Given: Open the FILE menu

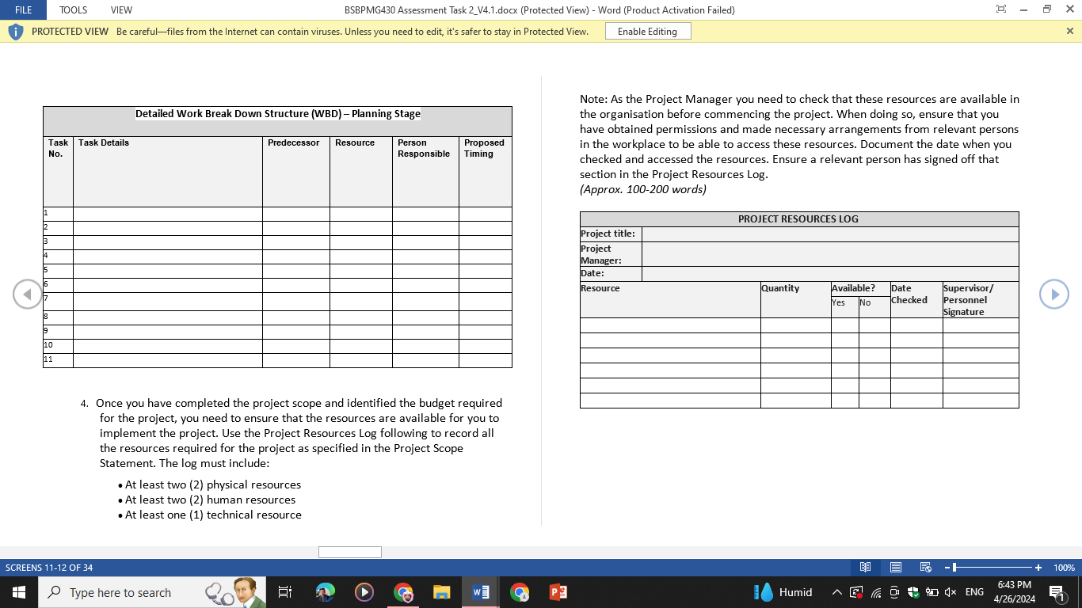Looking at the screenshot, I should click(22, 9).
